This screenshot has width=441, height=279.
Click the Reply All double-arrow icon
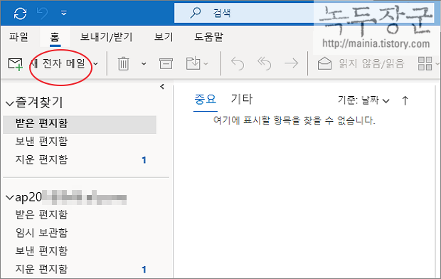[265, 63]
